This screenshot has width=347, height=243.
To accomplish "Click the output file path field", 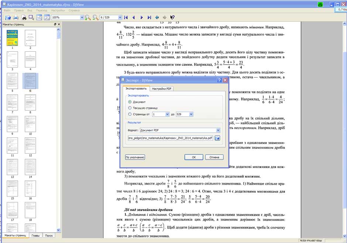I will pos(170,138).
